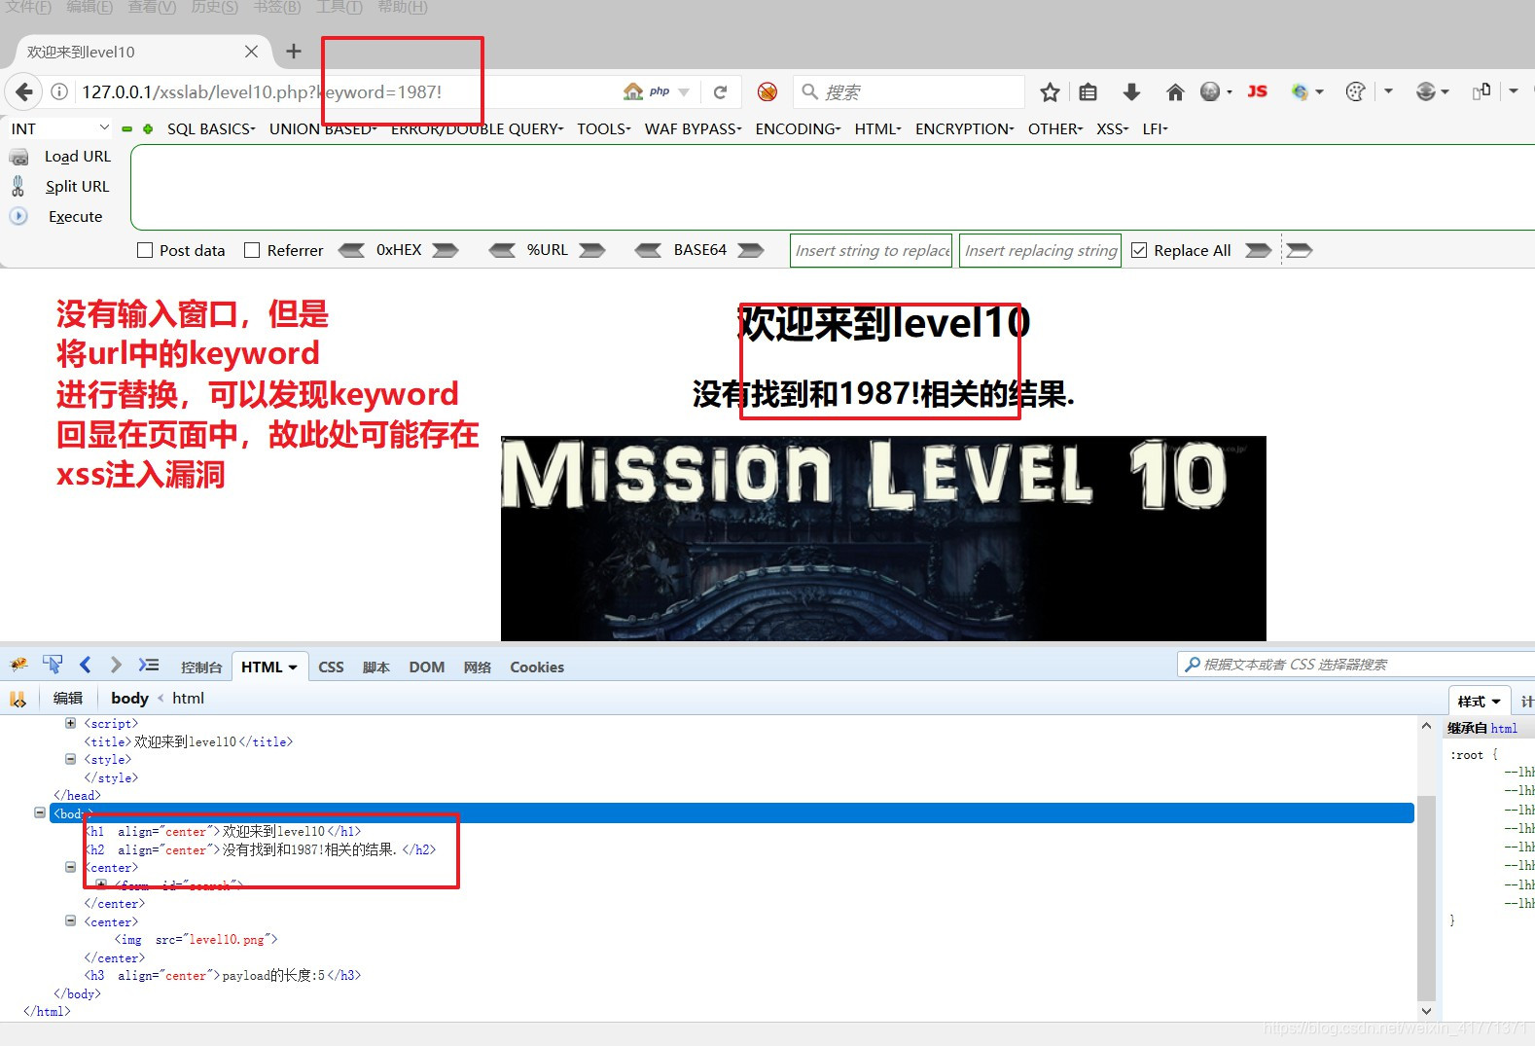Click the Load URL icon in HackBar

click(18, 157)
